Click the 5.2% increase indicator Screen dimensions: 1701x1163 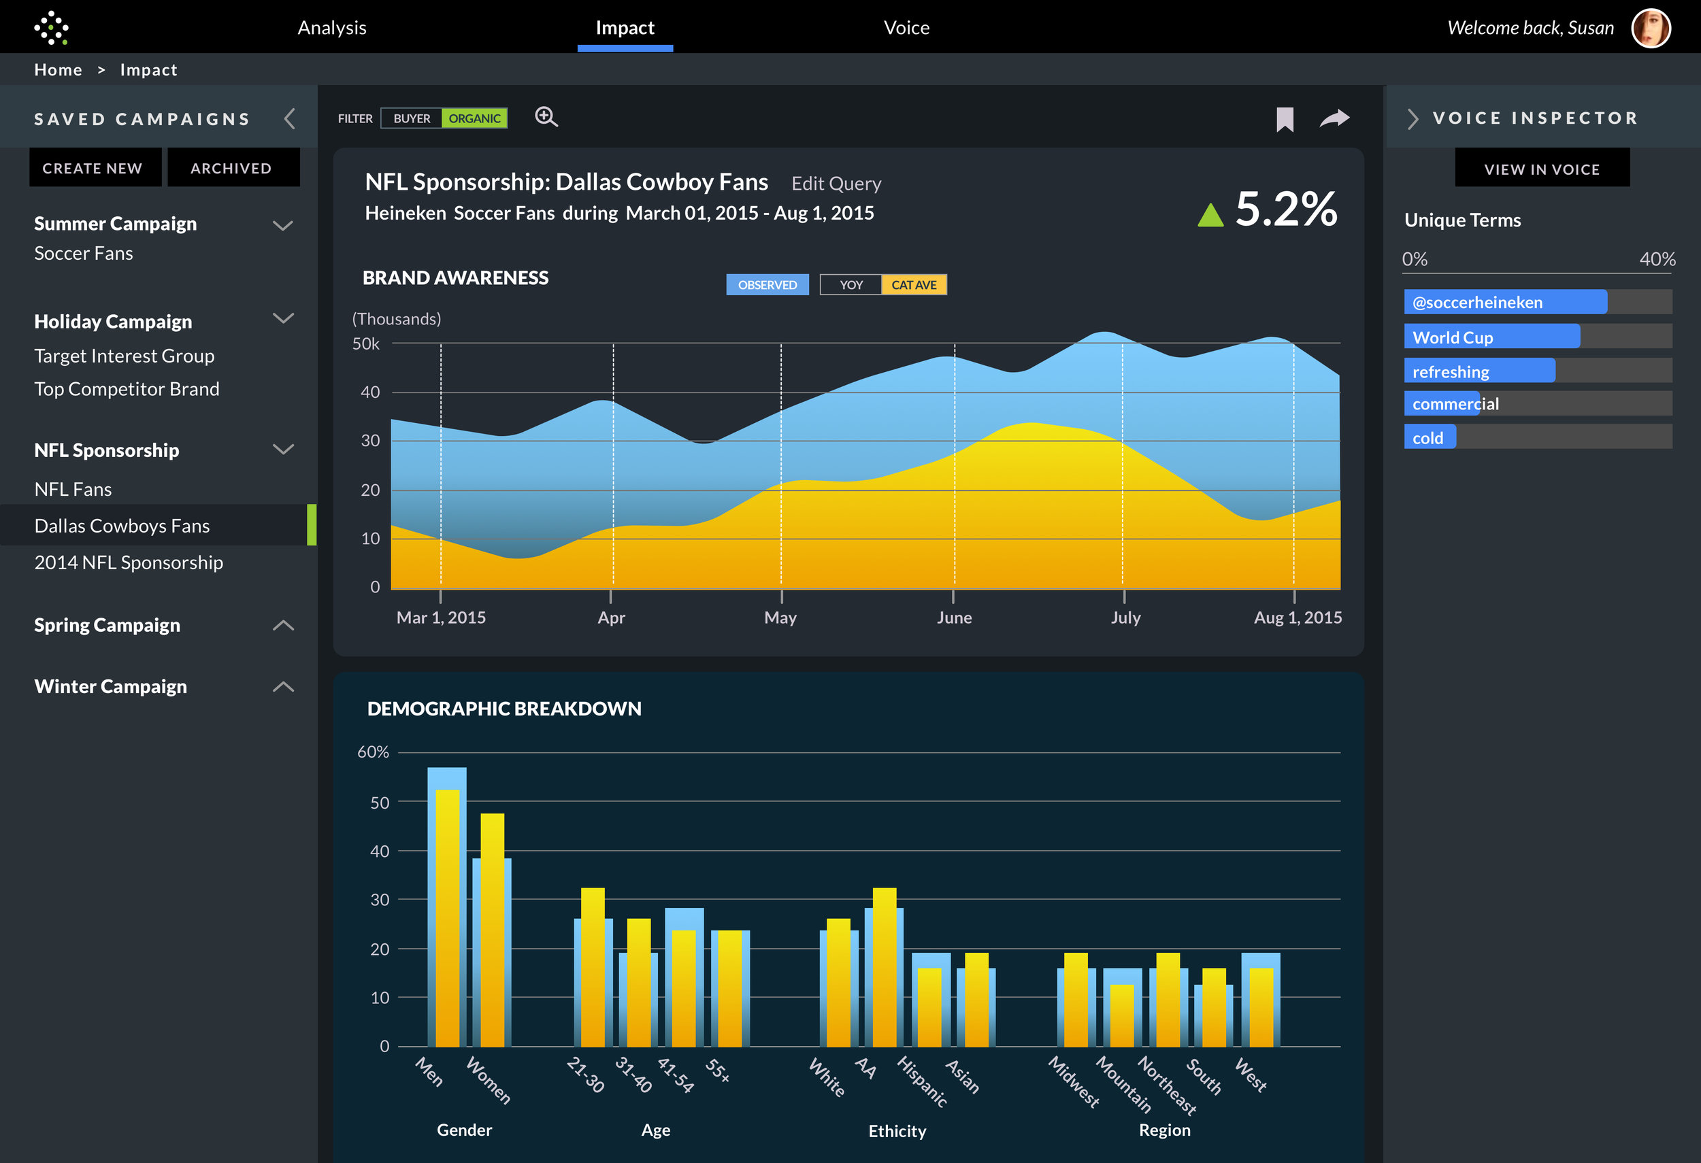pos(1268,209)
